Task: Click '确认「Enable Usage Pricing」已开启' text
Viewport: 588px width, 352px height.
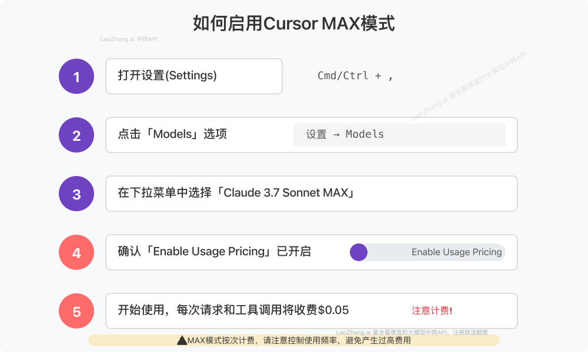Action: [x=214, y=251]
